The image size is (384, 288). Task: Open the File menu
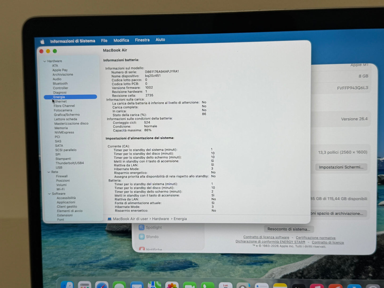[x=104, y=41]
